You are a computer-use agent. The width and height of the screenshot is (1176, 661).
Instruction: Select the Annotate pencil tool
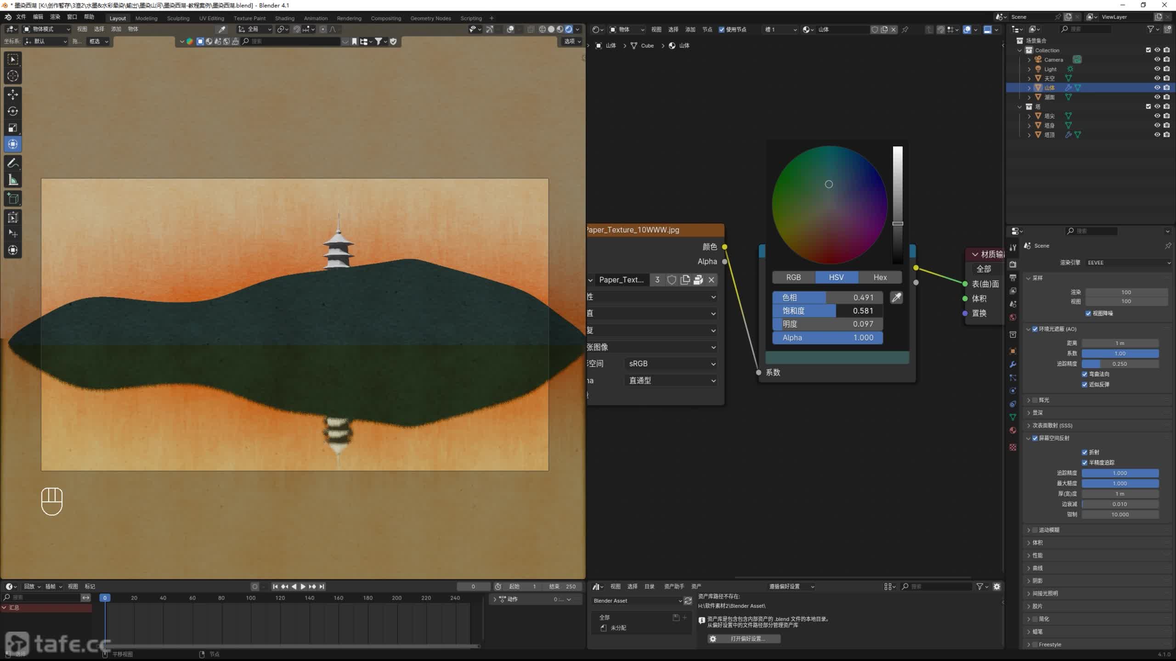click(x=13, y=163)
